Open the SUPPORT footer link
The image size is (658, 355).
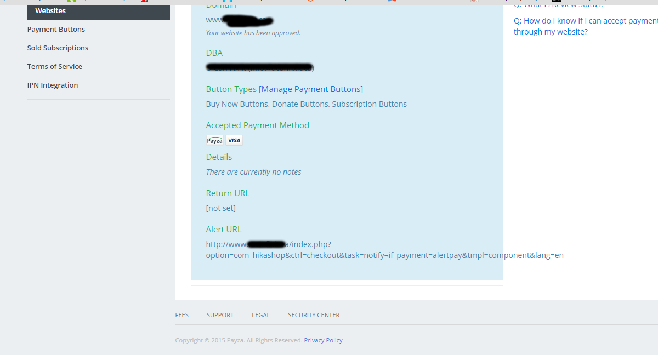click(220, 315)
